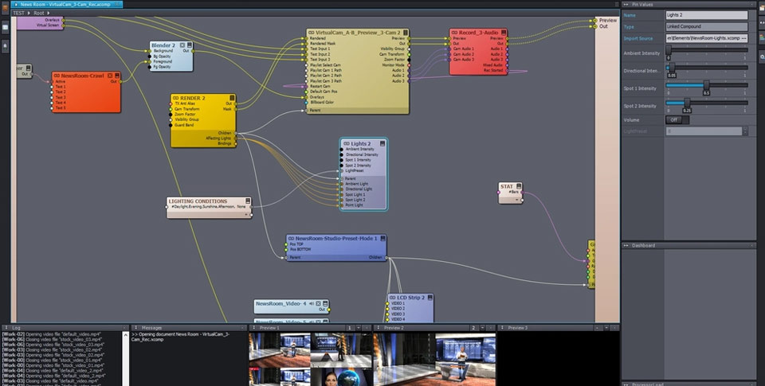This screenshot has height=386, width=765.
Task: Collapse the Pin Values panel header arrows
Action: pos(626,5)
